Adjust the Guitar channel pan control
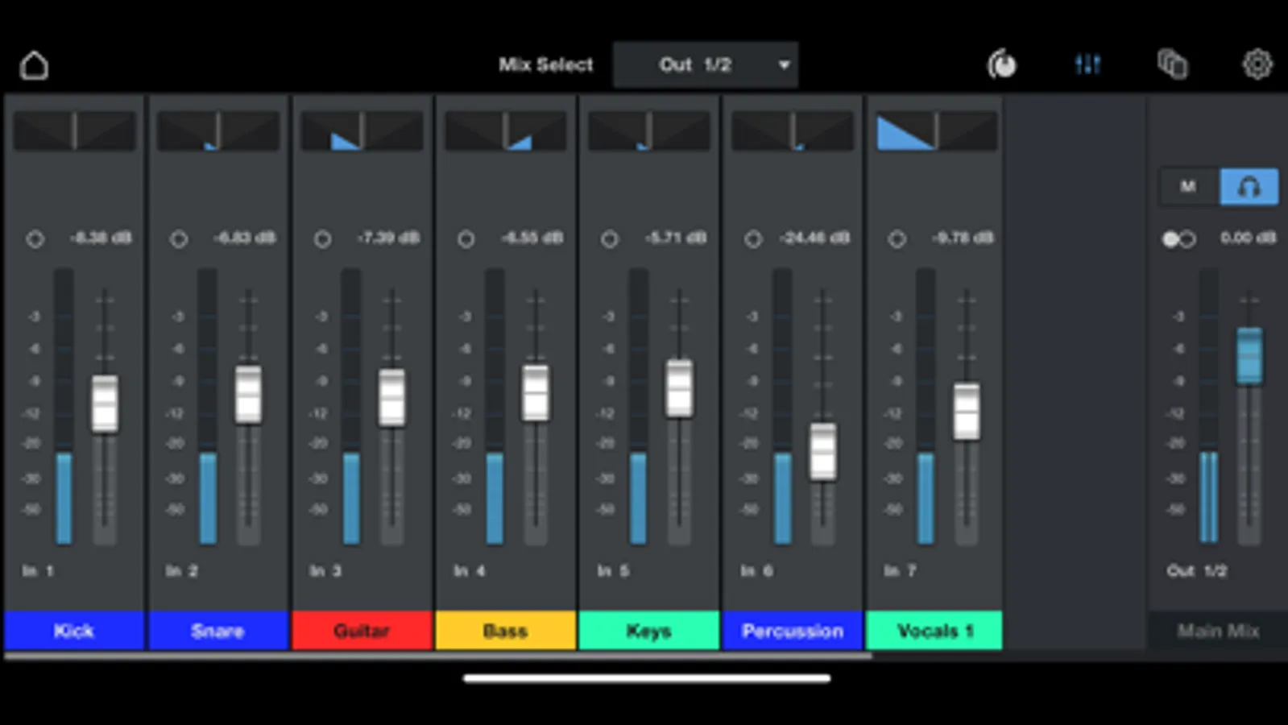Viewport: 1288px width, 725px height. [362, 130]
